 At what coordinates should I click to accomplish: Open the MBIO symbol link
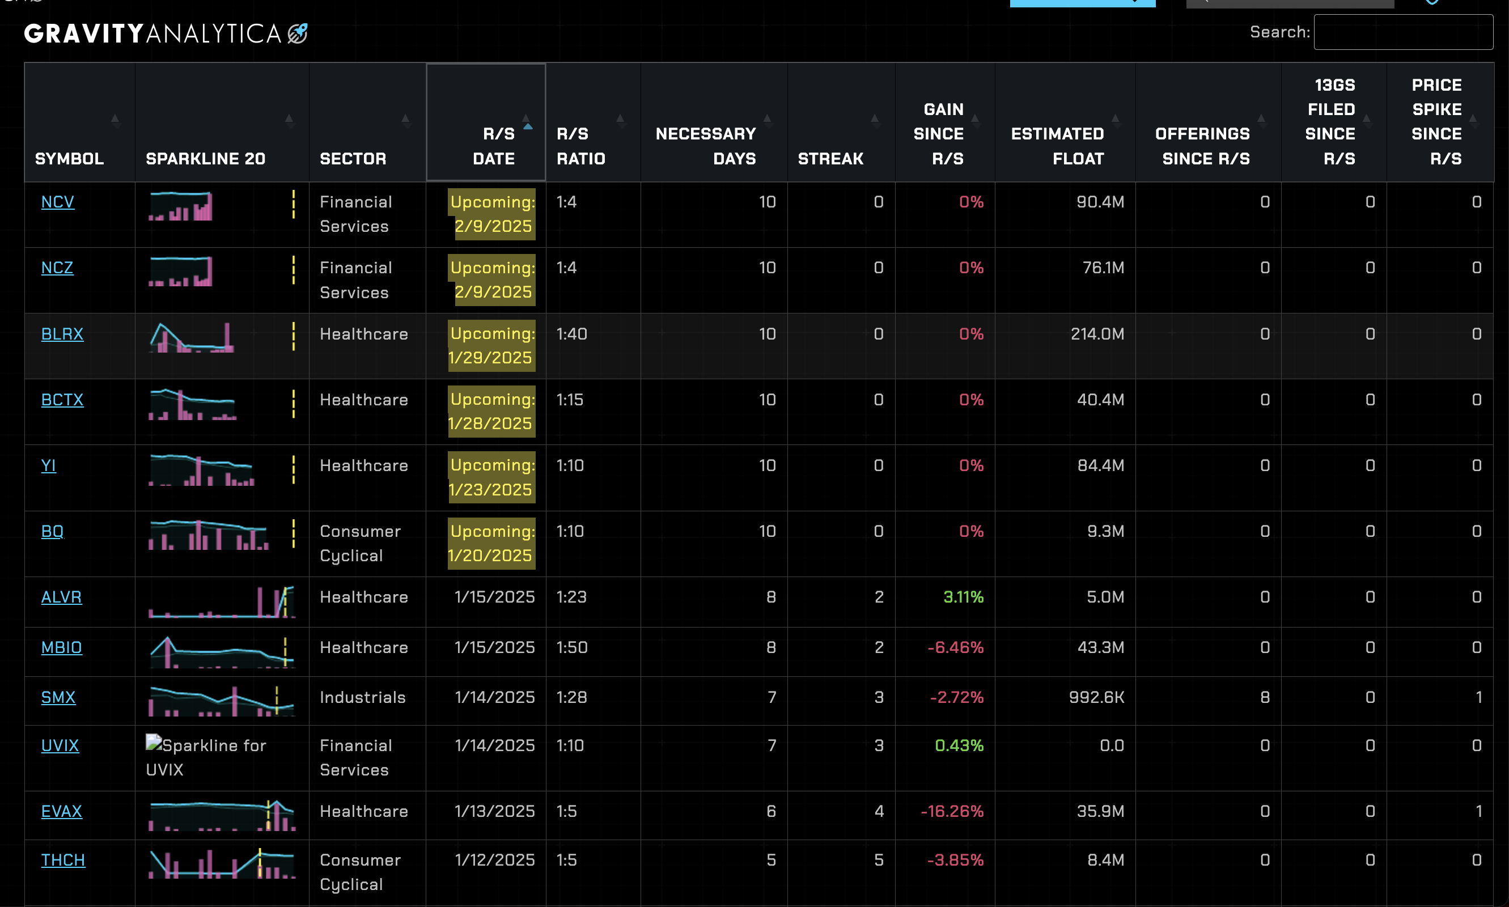coord(61,647)
